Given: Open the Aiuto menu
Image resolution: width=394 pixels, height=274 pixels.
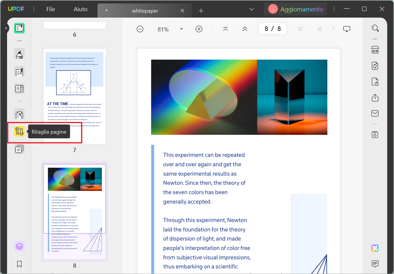Looking at the screenshot, I should coord(81,9).
